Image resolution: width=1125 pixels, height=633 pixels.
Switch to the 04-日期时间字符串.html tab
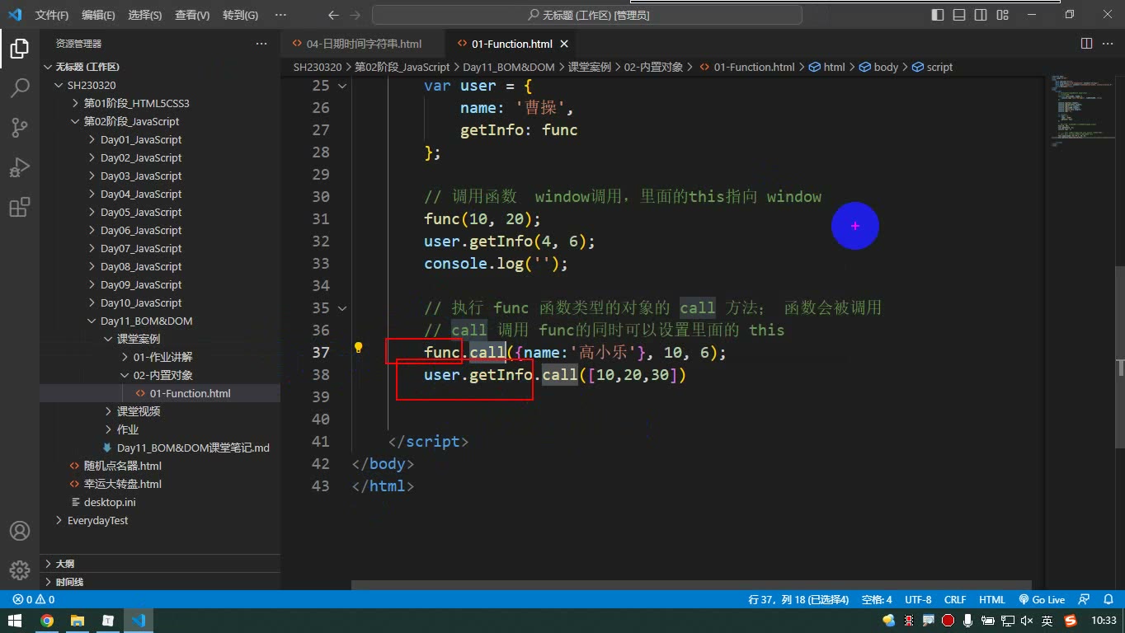(363, 44)
